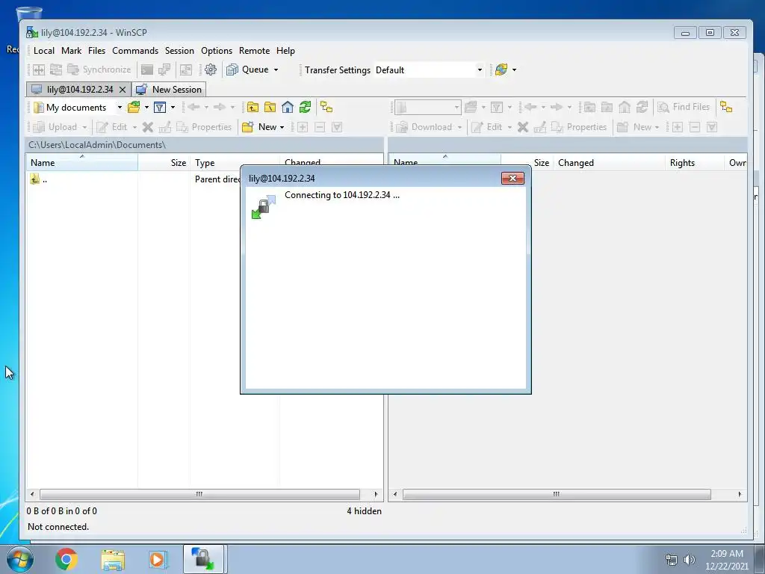Open the Files menu
Screen dimensions: 765x574
96,51
